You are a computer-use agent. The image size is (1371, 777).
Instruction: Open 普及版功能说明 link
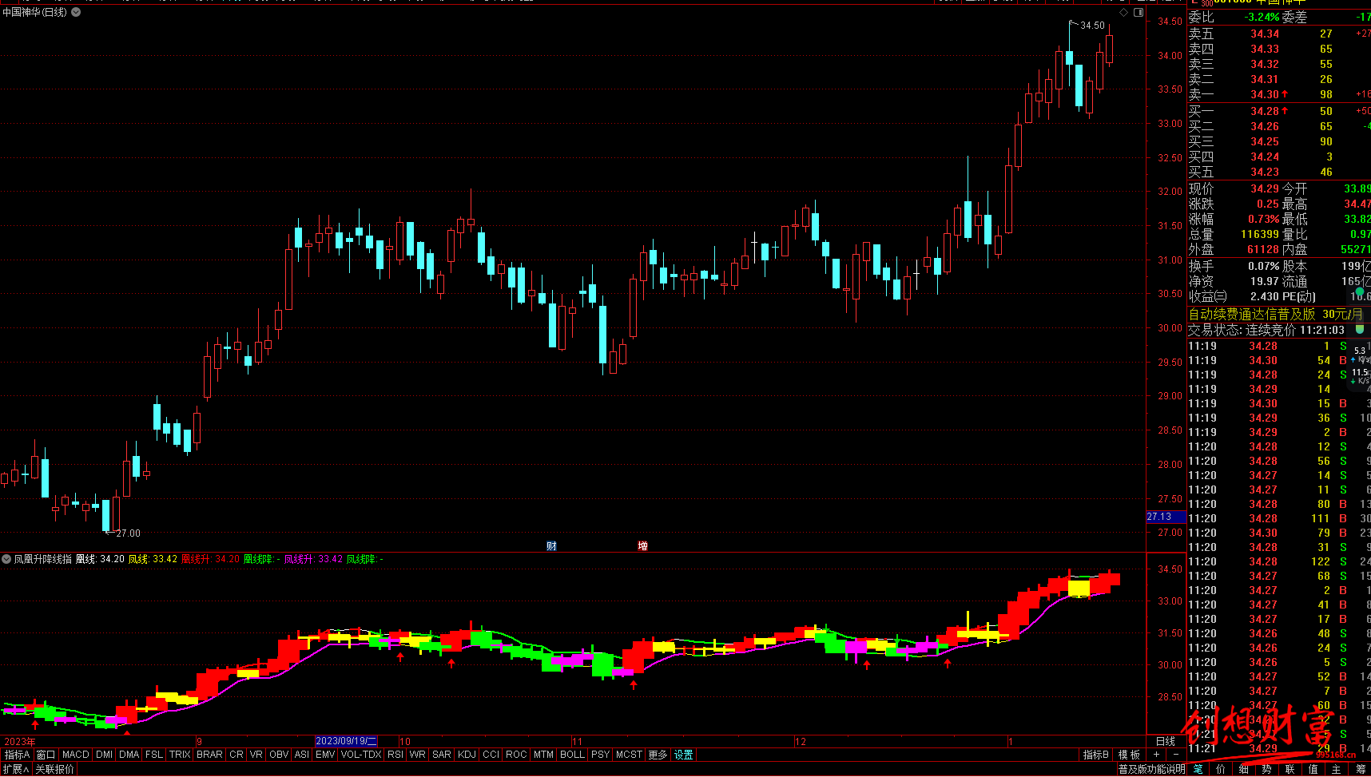point(1152,769)
